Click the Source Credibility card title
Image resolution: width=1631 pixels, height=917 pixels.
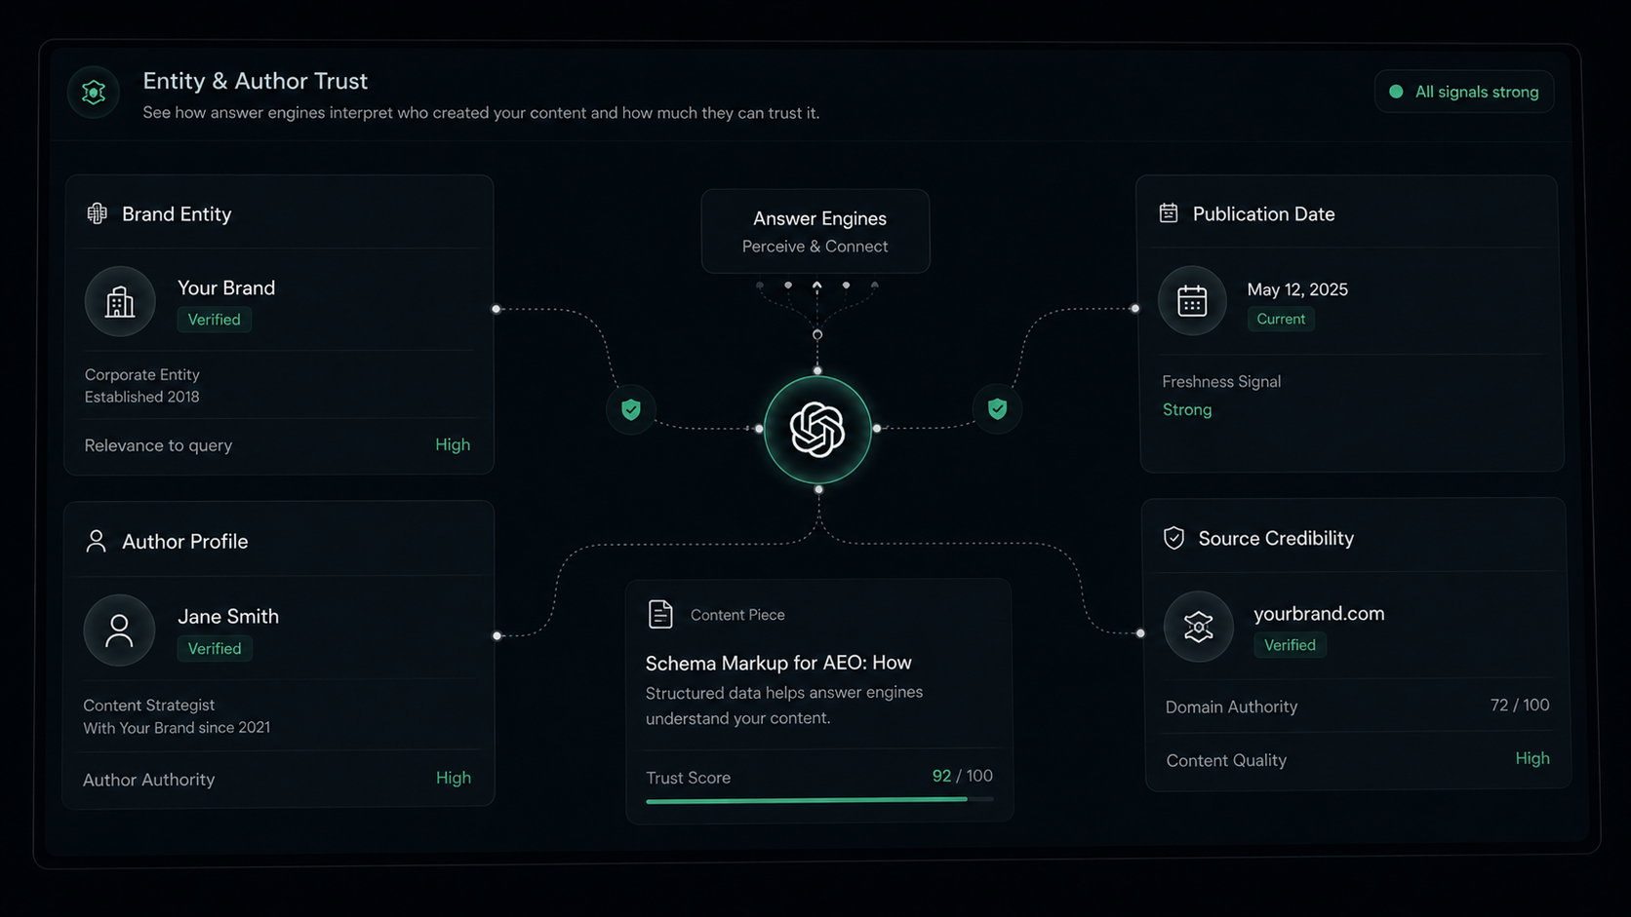tap(1276, 538)
